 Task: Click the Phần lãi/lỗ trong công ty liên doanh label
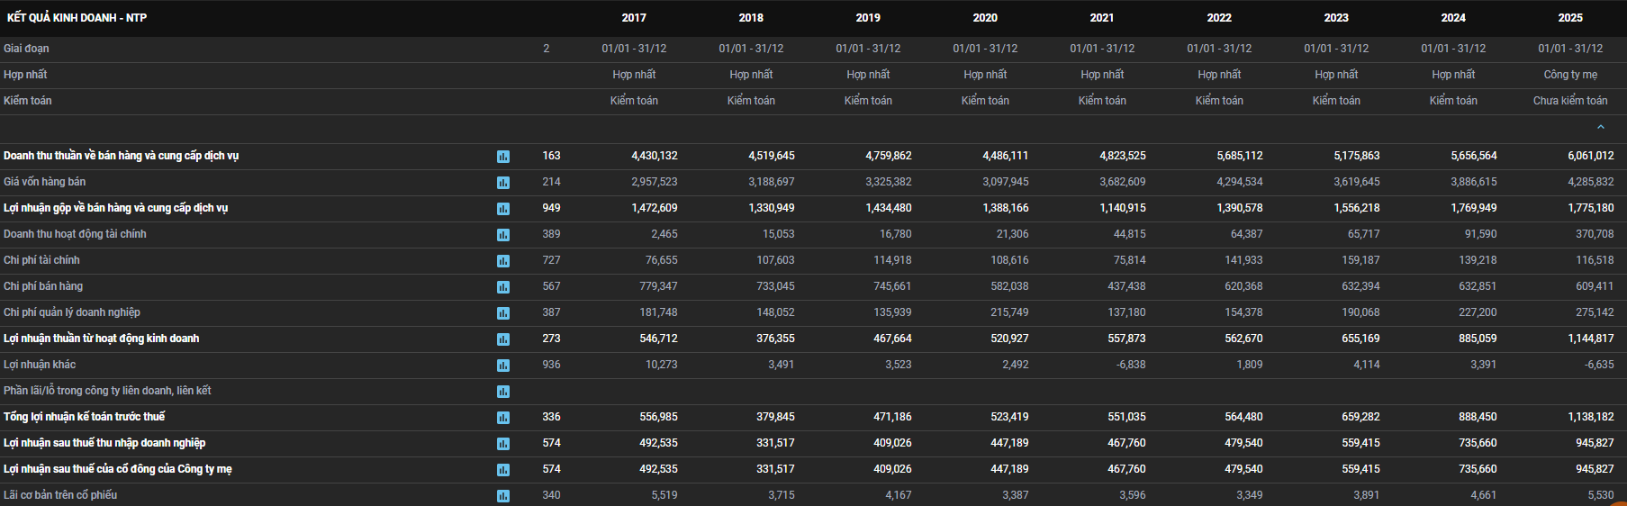point(107,391)
